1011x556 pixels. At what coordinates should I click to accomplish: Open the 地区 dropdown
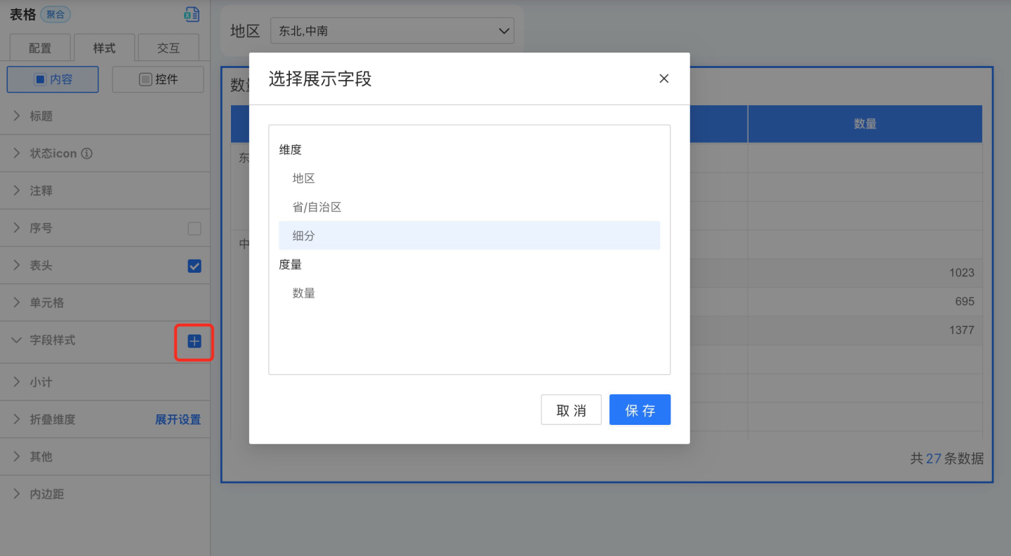click(x=392, y=31)
